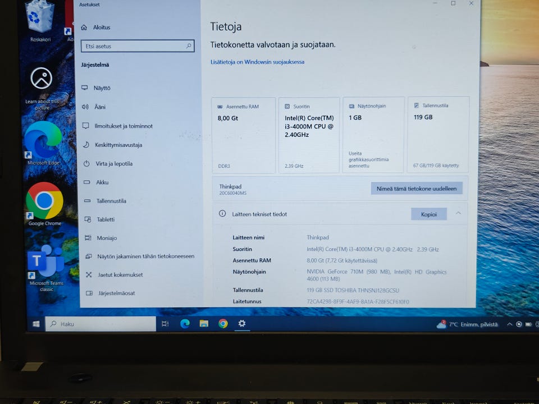
Task: Select the Näytönohjain card
Action: tap(373, 135)
